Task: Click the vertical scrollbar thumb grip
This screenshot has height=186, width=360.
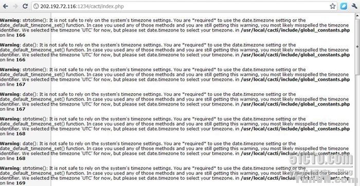Action: 357,47
